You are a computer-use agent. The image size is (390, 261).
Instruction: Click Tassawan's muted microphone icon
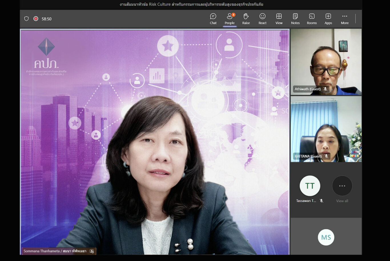click(x=321, y=201)
